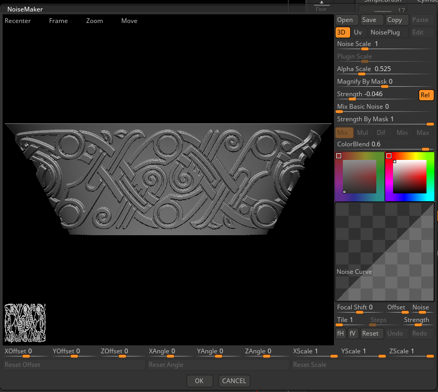Click the Reset Offset button
Image resolution: width=438 pixels, height=392 pixels.
(74, 365)
